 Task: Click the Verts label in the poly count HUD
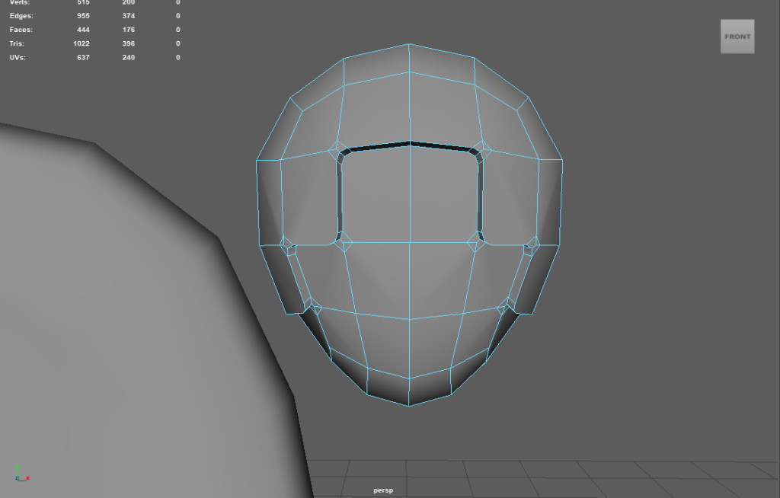pyautogui.click(x=20, y=3)
